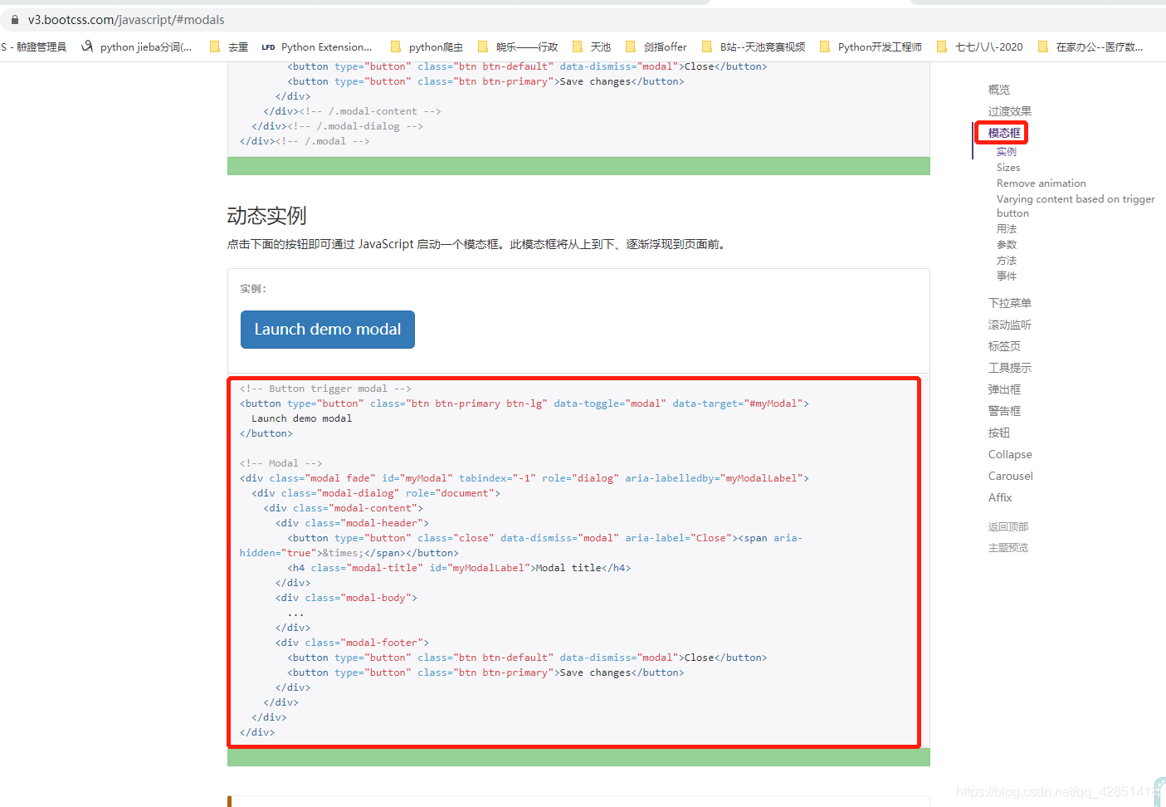Jump to 参数 subsection link

click(1007, 245)
